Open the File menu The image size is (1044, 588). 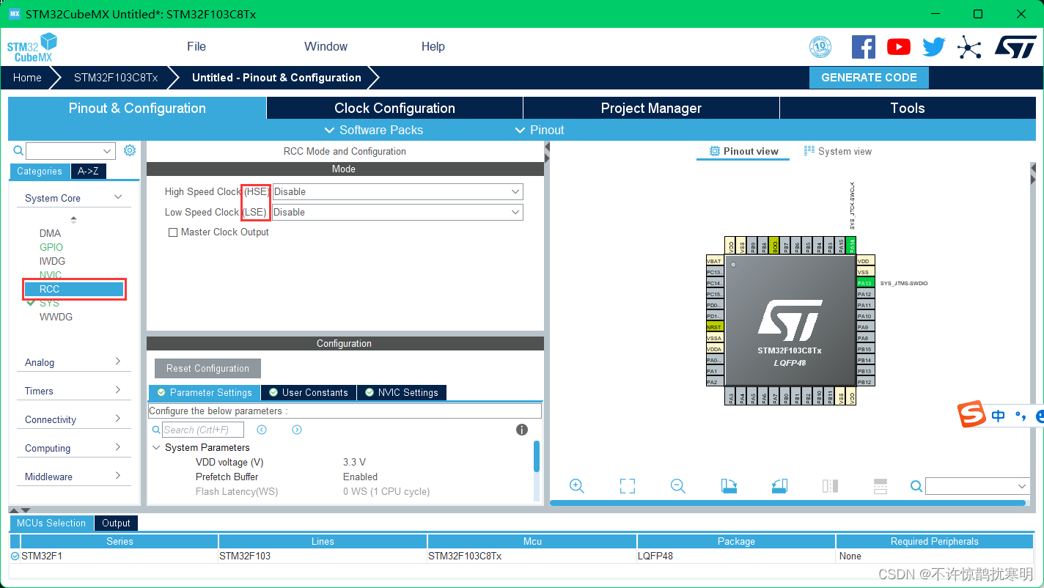tap(196, 46)
